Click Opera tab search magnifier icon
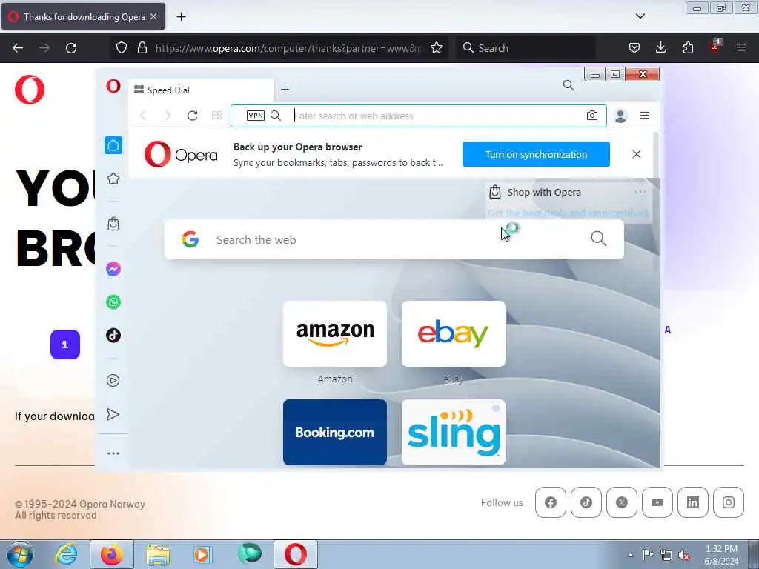The width and height of the screenshot is (759, 569). click(x=569, y=86)
